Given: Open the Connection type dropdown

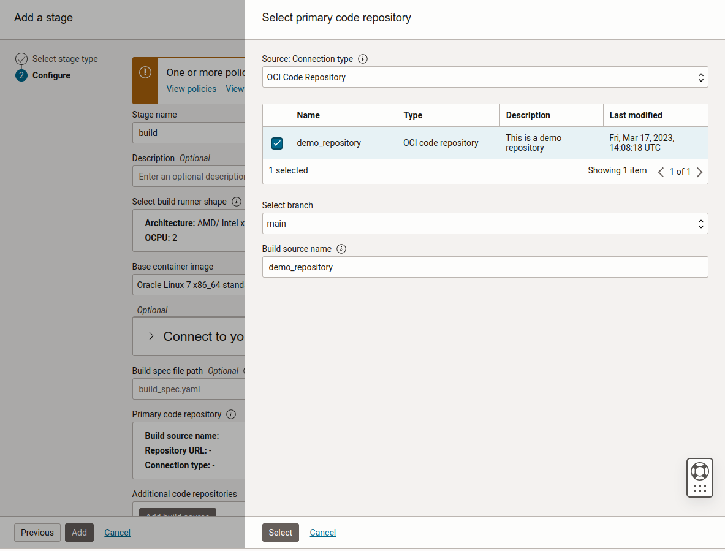Looking at the screenshot, I should (x=485, y=77).
